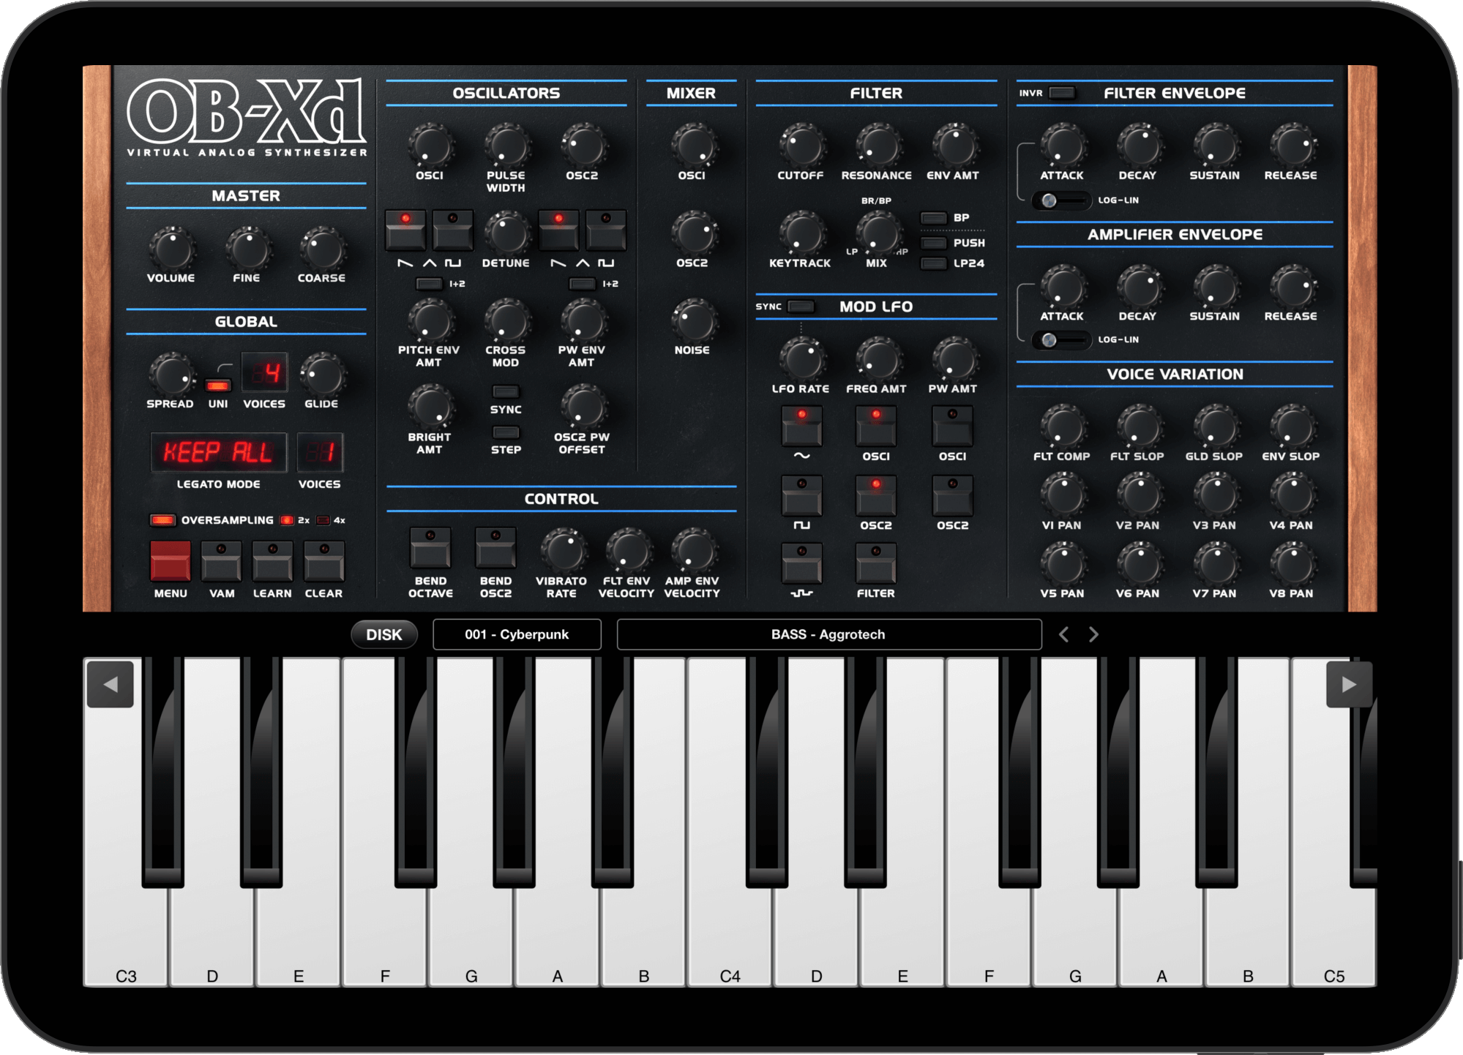This screenshot has height=1055, width=1463.
Task: Toggle the filter LP24 switch
Action: coord(933,263)
